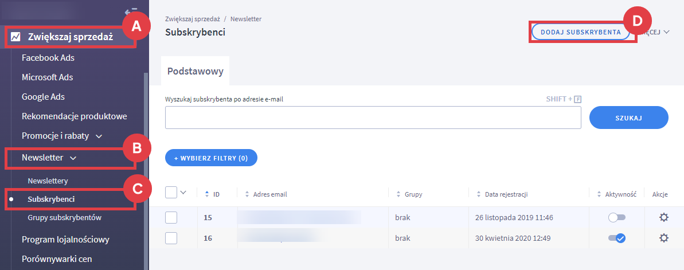Open gear actions for subscriber 15
The height and width of the screenshot is (270, 684).
[x=664, y=217]
